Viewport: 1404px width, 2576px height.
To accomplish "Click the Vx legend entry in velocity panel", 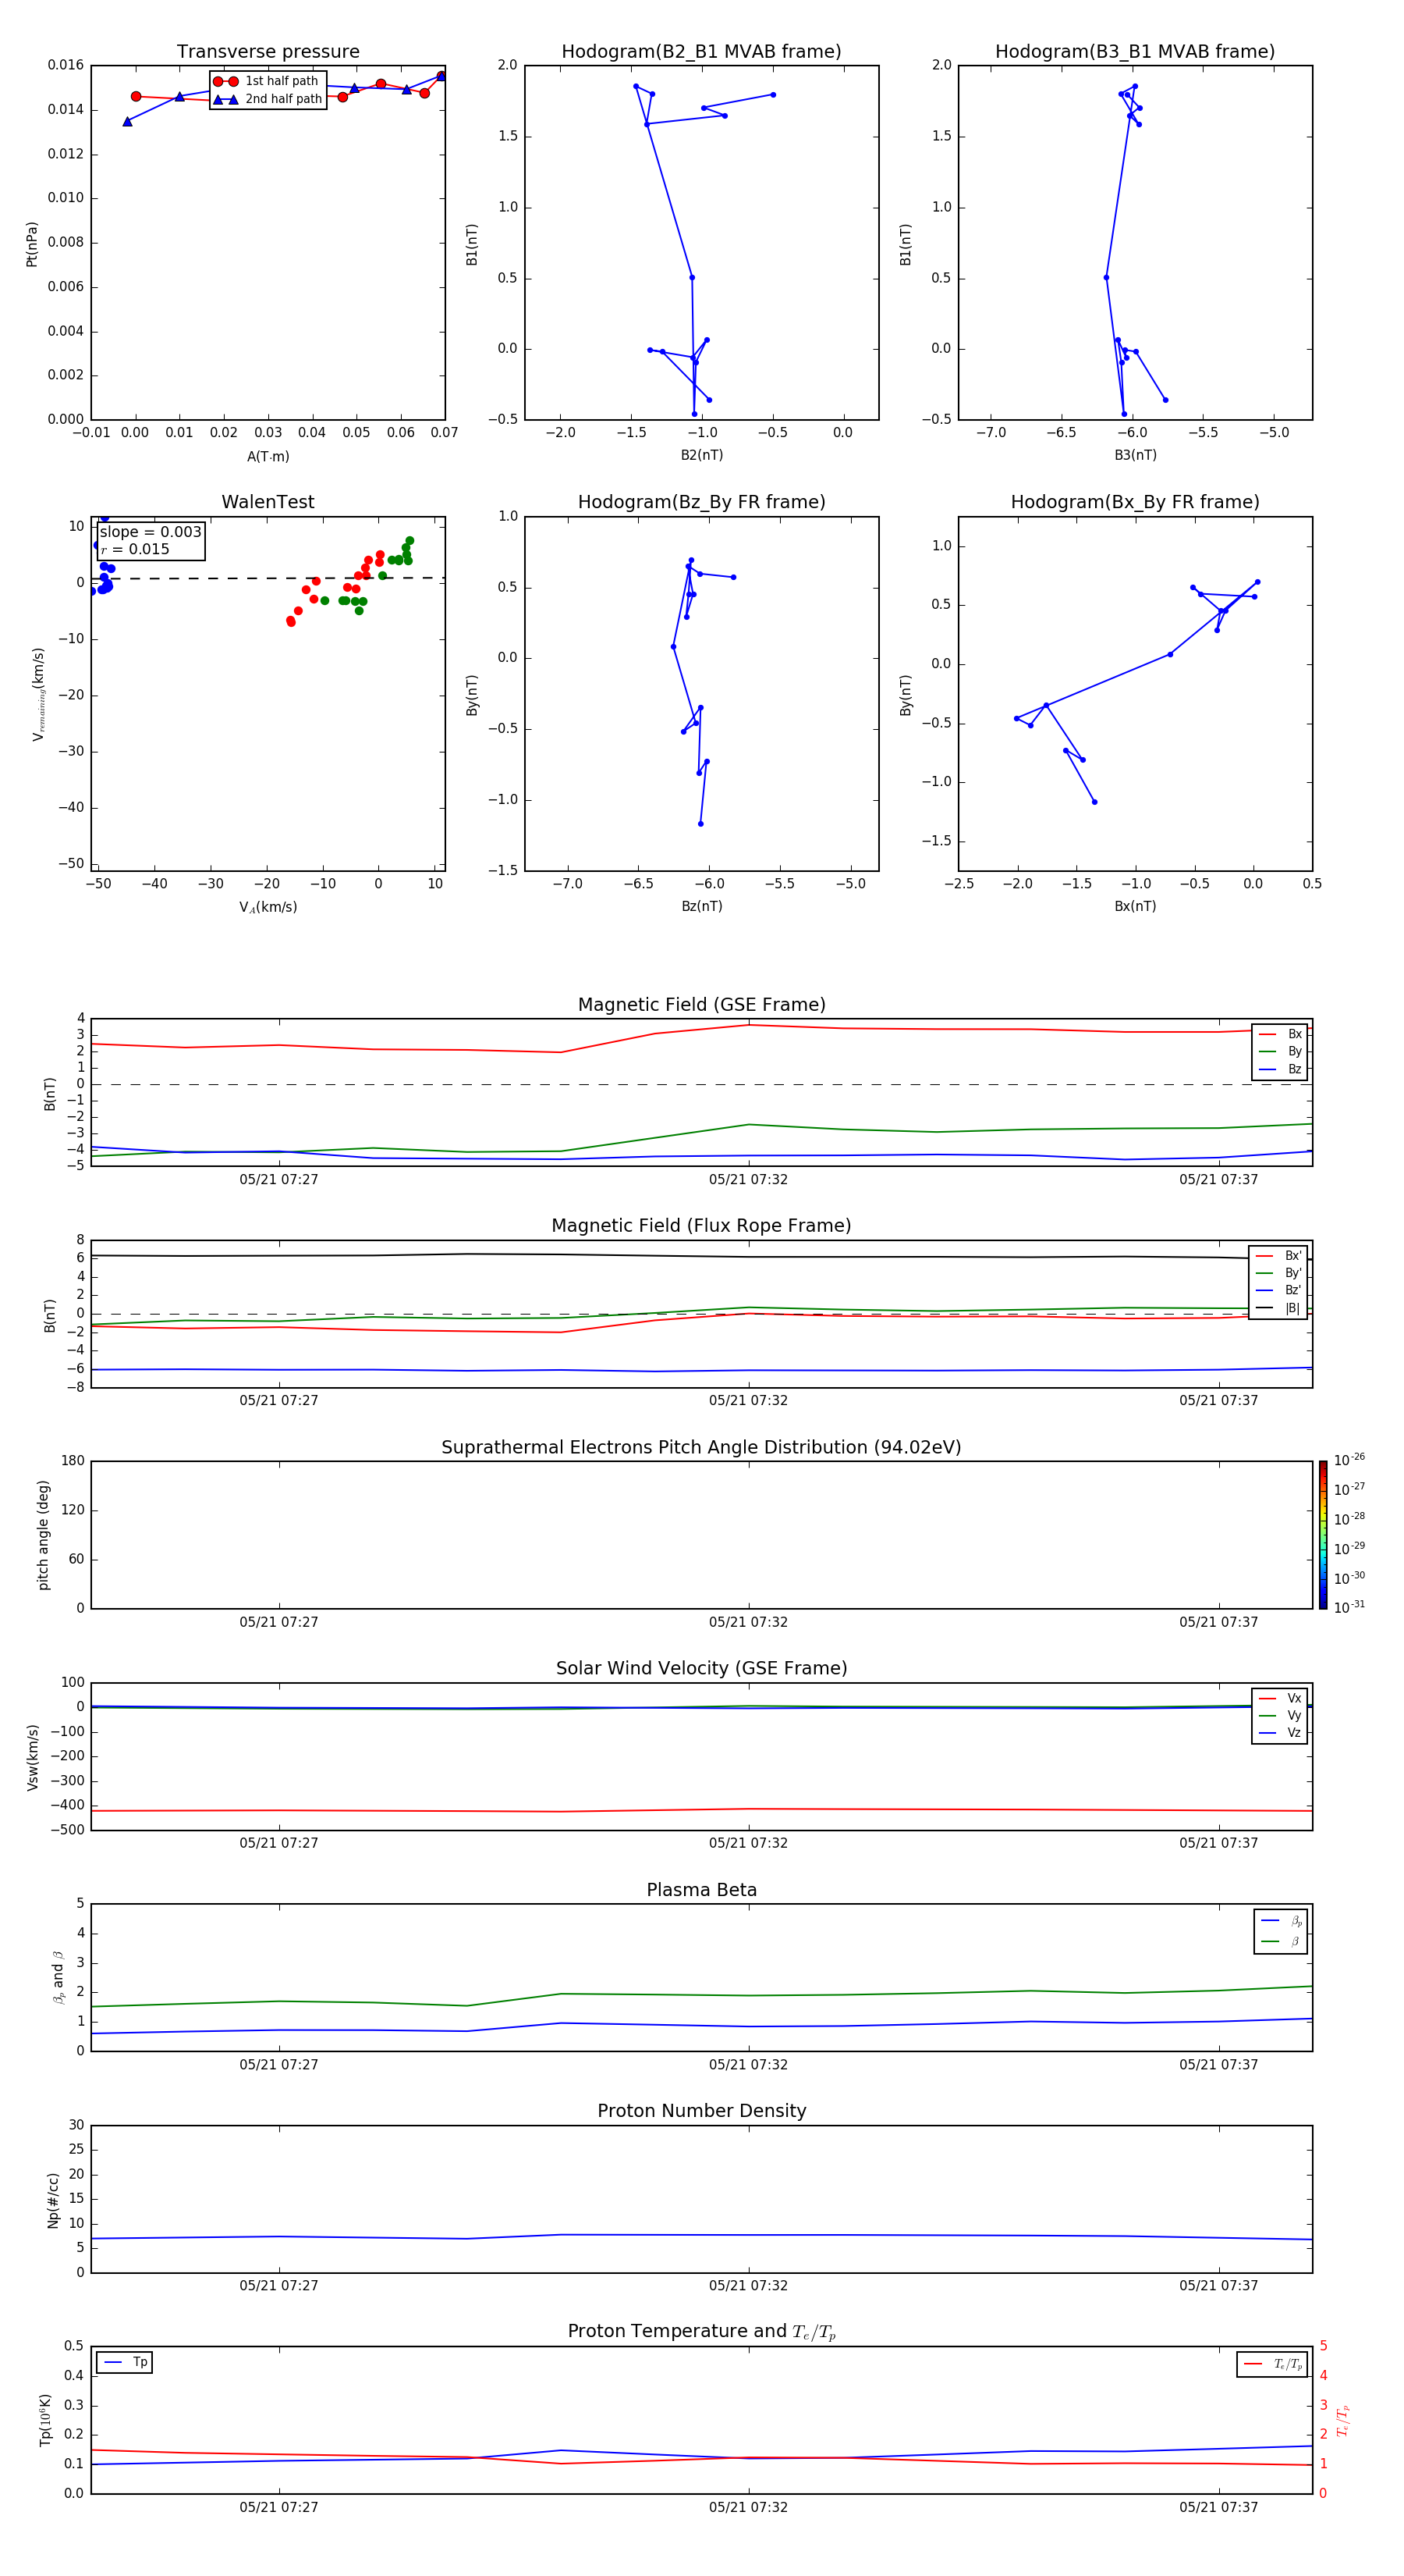I will point(1280,1698).
